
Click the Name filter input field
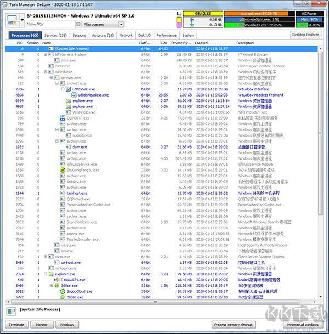pos(50,24)
